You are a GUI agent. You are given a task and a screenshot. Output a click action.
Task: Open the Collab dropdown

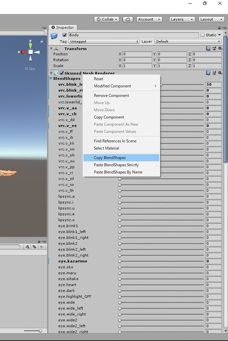click(x=107, y=19)
